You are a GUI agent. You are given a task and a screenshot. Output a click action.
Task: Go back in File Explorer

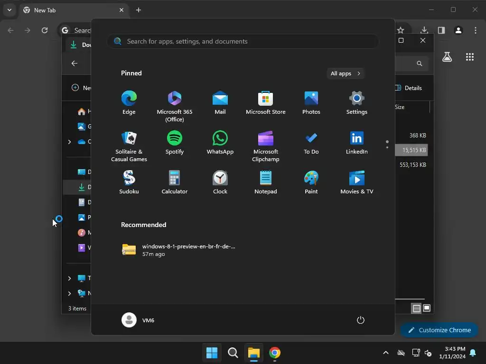coord(75,64)
